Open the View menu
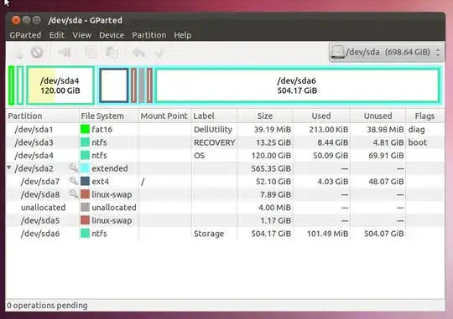The width and height of the screenshot is (453, 319). (81, 35)
